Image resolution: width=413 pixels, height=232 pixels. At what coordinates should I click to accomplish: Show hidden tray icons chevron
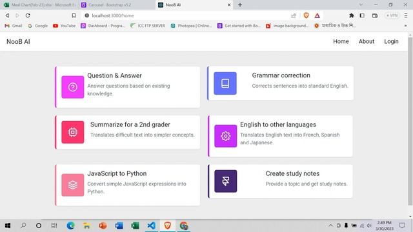330,226
